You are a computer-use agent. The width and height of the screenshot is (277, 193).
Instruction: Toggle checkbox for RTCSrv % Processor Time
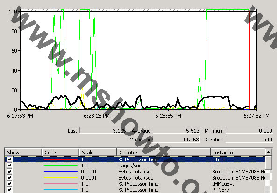click(9, 190)
